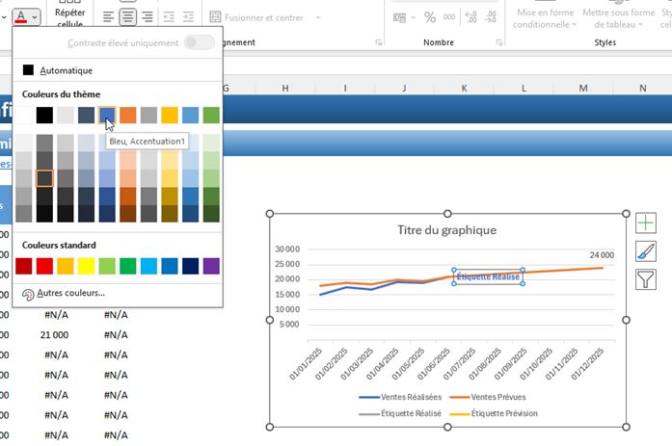Click Étiquette Réalisé legend entry
This screenshot has height=446, width=672.
click(400, 413)
